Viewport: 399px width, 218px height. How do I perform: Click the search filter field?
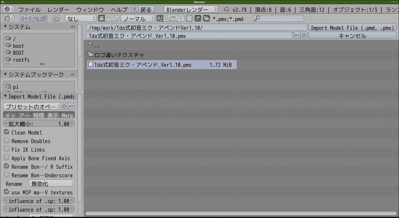[x=278, y=19]
